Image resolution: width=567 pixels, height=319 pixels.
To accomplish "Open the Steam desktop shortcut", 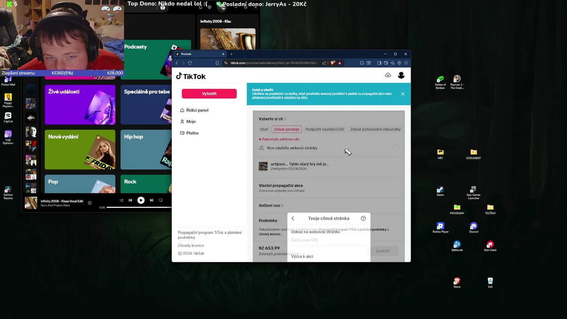I will [440, 191].
